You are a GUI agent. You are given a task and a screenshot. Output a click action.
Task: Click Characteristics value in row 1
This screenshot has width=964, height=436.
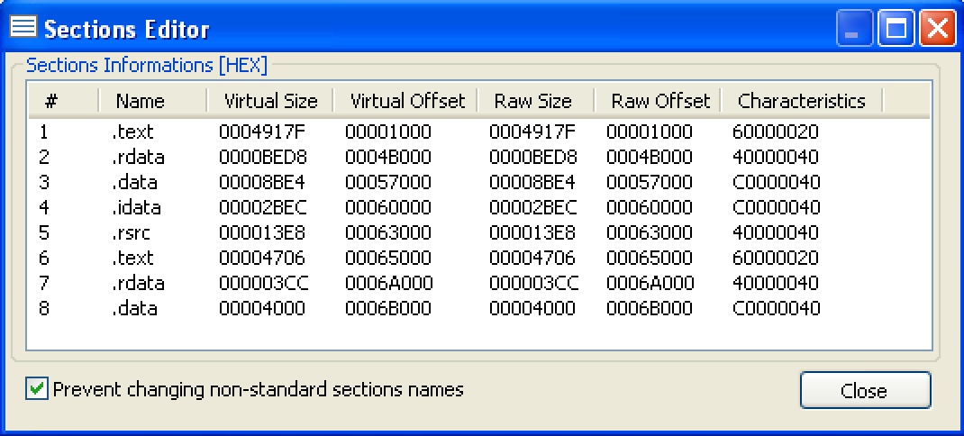pyautogui.click(x=776, y=132)
